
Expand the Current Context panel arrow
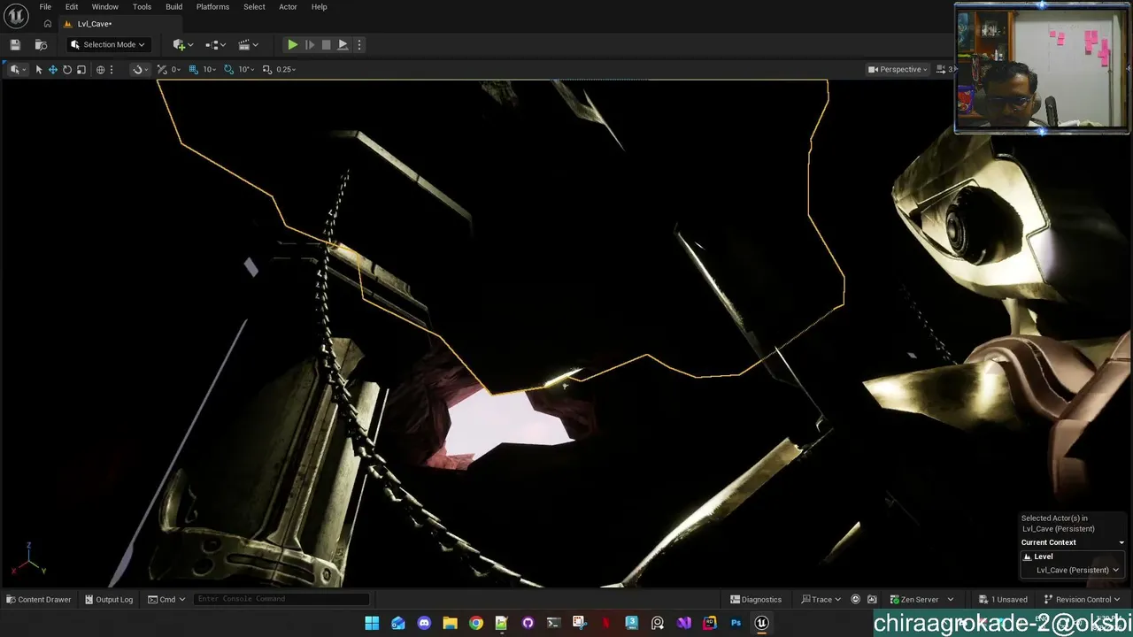click(1121, 542)
